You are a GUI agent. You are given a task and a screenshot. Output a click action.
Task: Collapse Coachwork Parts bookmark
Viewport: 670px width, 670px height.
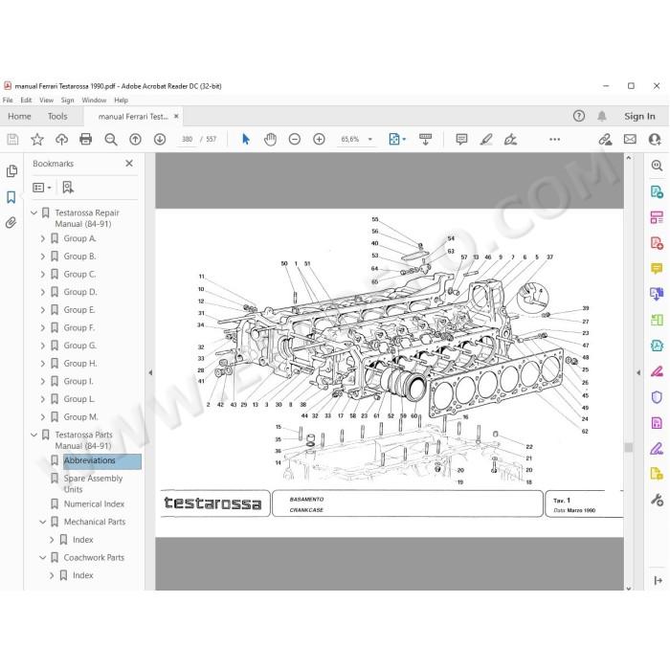point(43,558)
